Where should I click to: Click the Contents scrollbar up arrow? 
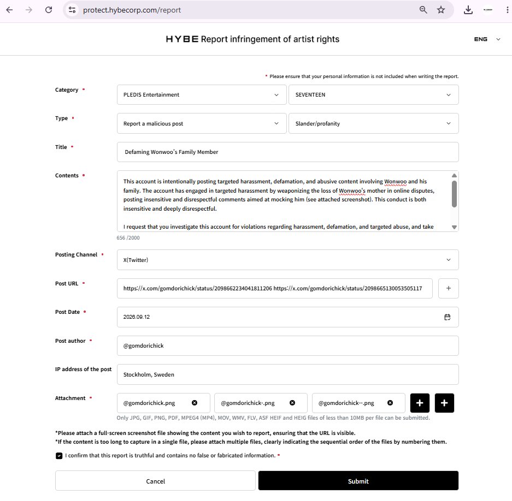tap(454, 176)
